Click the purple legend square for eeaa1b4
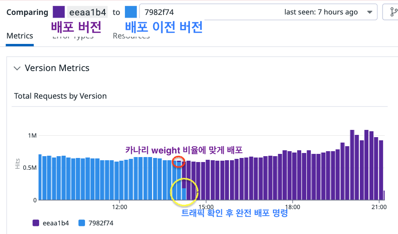The width and height of the screenshot is (398, 234). click(35, 223)
